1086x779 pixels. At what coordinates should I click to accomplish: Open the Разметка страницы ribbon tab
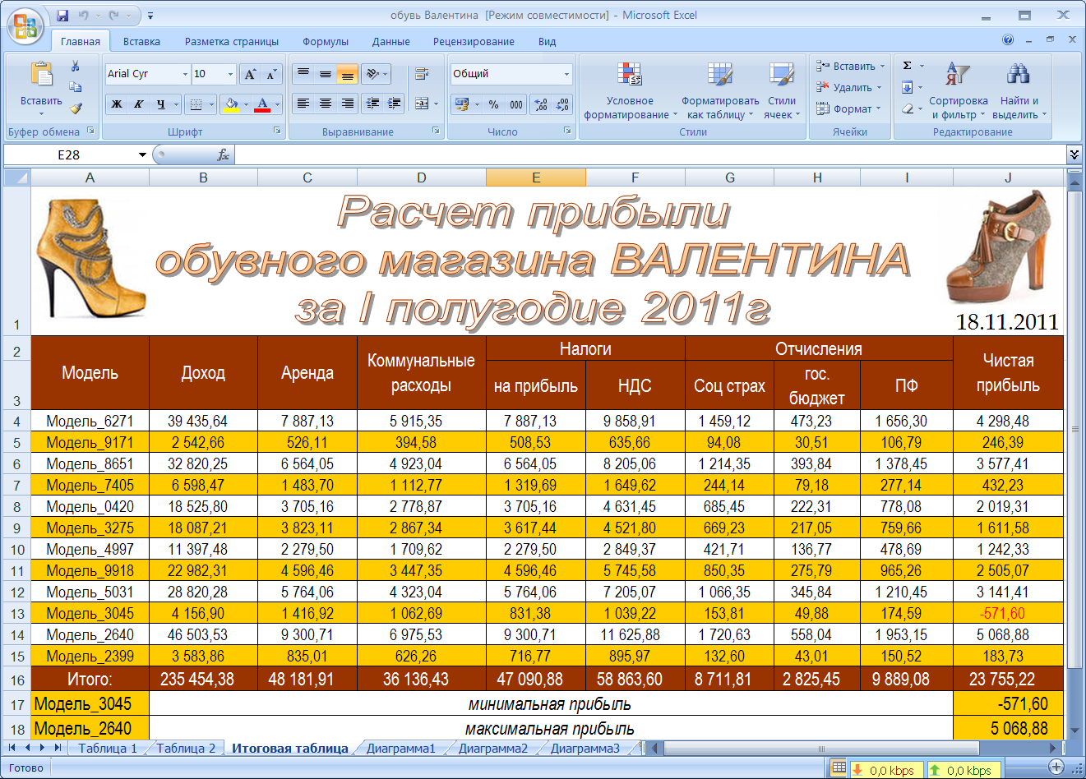coord(232,41)
